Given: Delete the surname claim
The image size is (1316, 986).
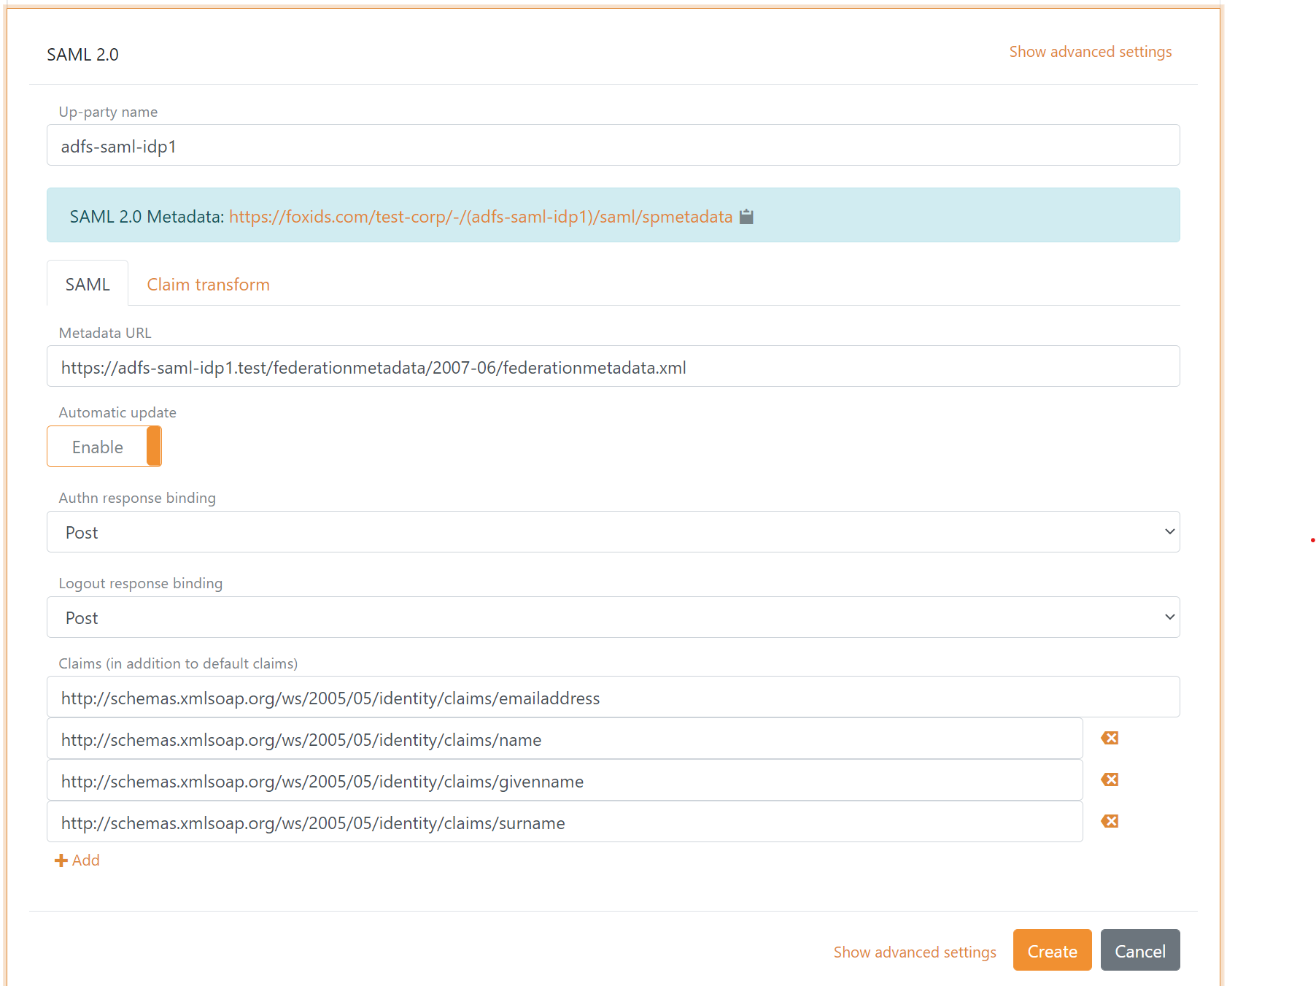Looking at the screenshot, I should click(x=1109, y=821).
